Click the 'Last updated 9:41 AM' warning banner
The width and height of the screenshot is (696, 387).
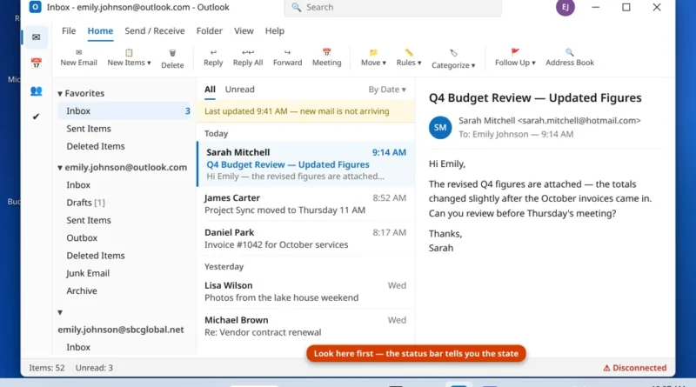click(306, 111)
